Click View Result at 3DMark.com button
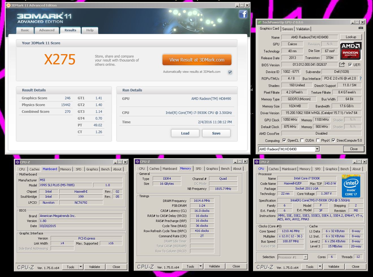The width and height of the screenshot is (373, 277). pyautogui.click(x=197, y=60)
